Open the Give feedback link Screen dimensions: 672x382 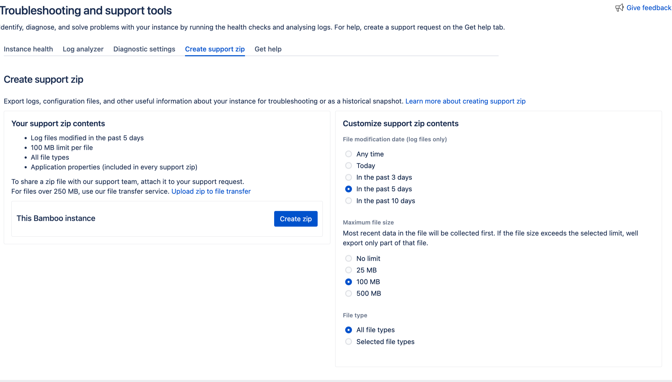649,8
